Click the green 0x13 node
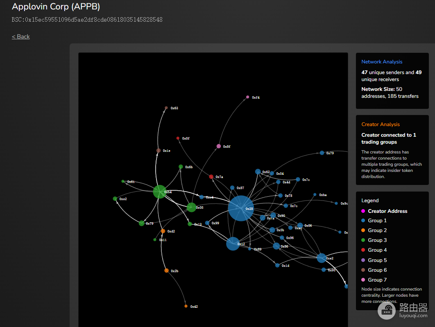435x327 pixels. click(190, 224)
